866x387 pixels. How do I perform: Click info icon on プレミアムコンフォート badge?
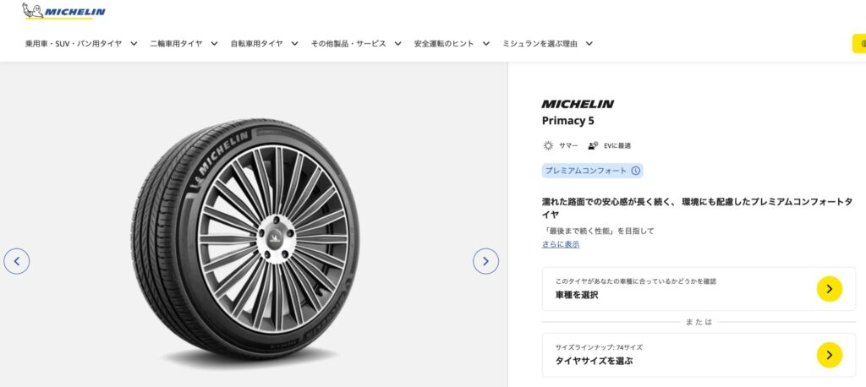click(636, 171)
